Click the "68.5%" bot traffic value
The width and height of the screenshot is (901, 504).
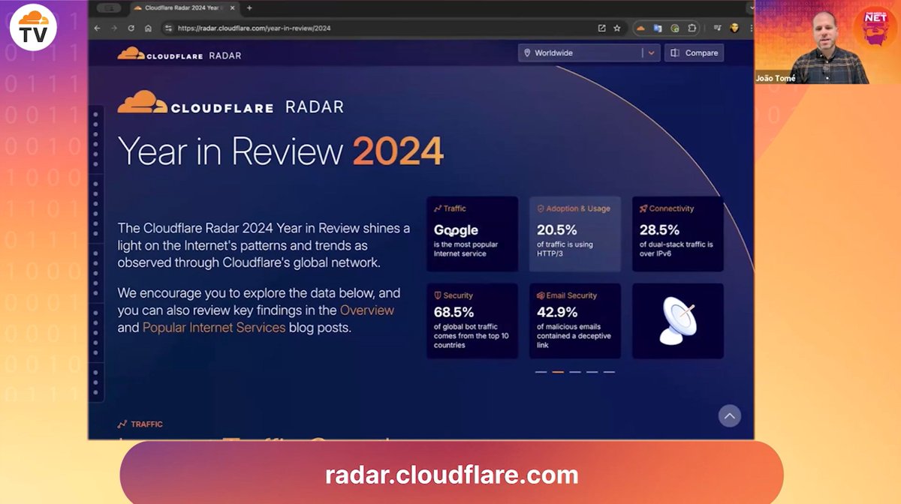[454, 313]
